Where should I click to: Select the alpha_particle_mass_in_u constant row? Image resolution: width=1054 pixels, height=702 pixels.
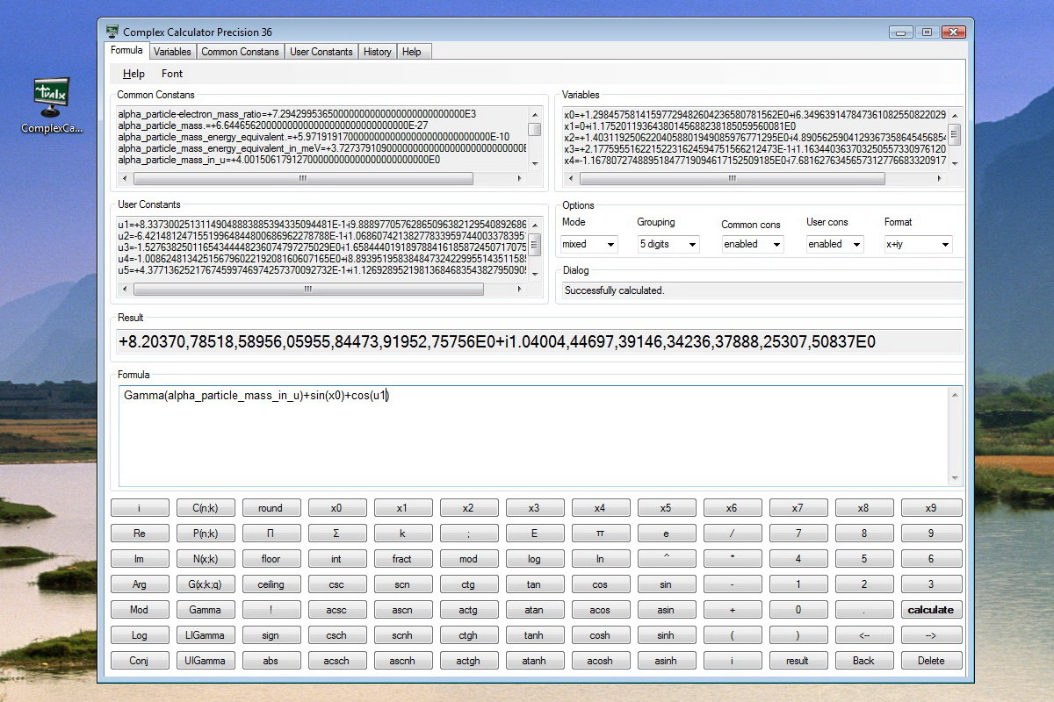[x=279, y=160]
